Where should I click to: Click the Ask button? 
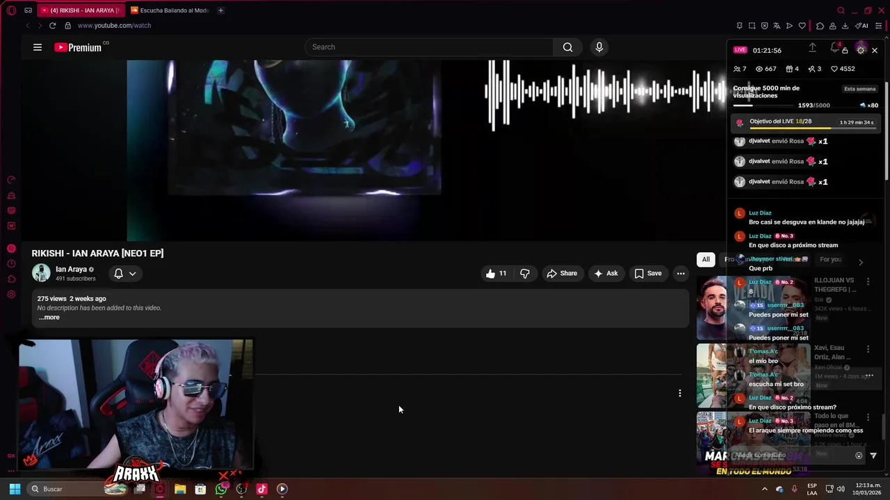605,274
